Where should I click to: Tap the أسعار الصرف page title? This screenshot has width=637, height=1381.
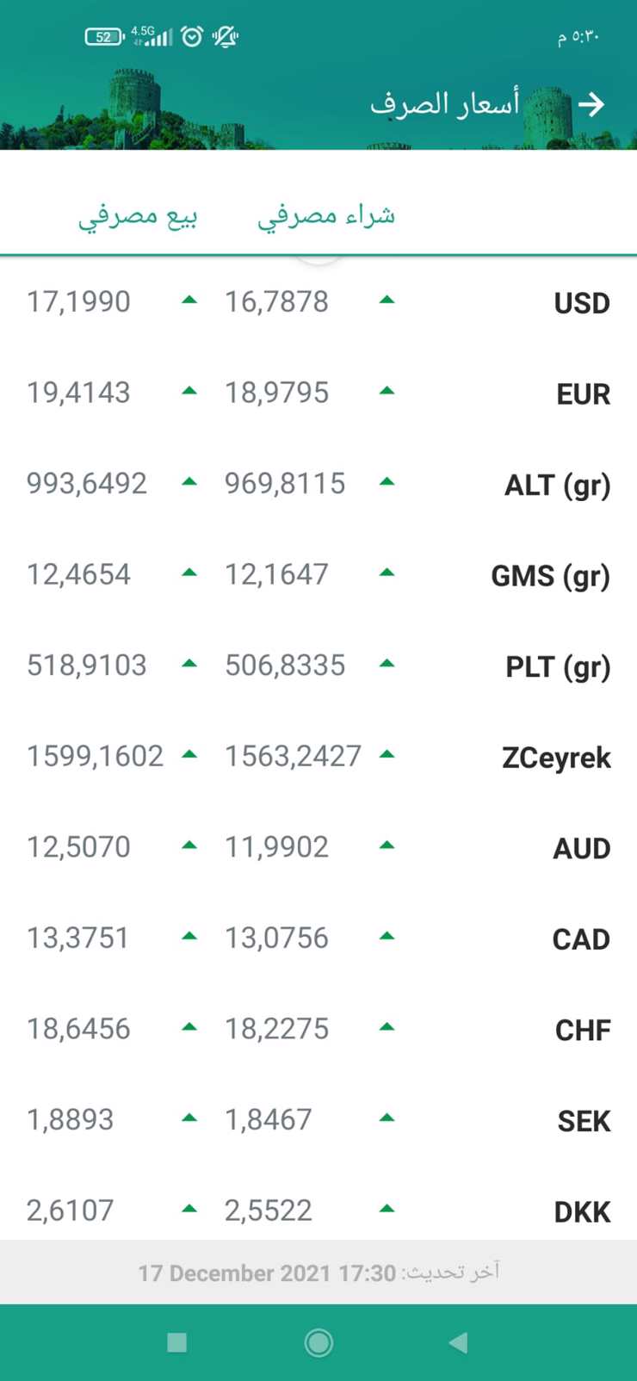[x=444, y=105]
